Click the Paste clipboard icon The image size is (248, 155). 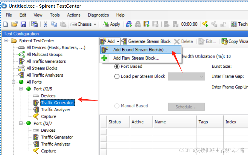[63, 24]
